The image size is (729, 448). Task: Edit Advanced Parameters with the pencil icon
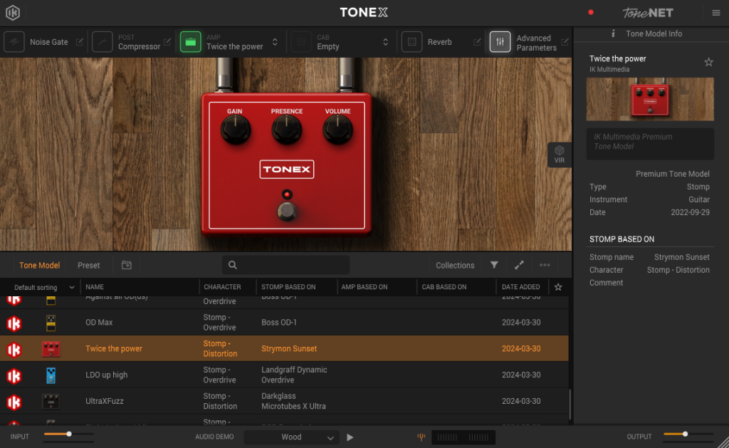point(565,42)
